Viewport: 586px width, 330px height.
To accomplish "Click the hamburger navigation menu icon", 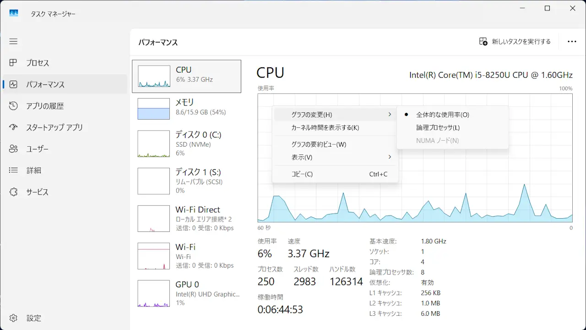I will (x=13, y=41).
